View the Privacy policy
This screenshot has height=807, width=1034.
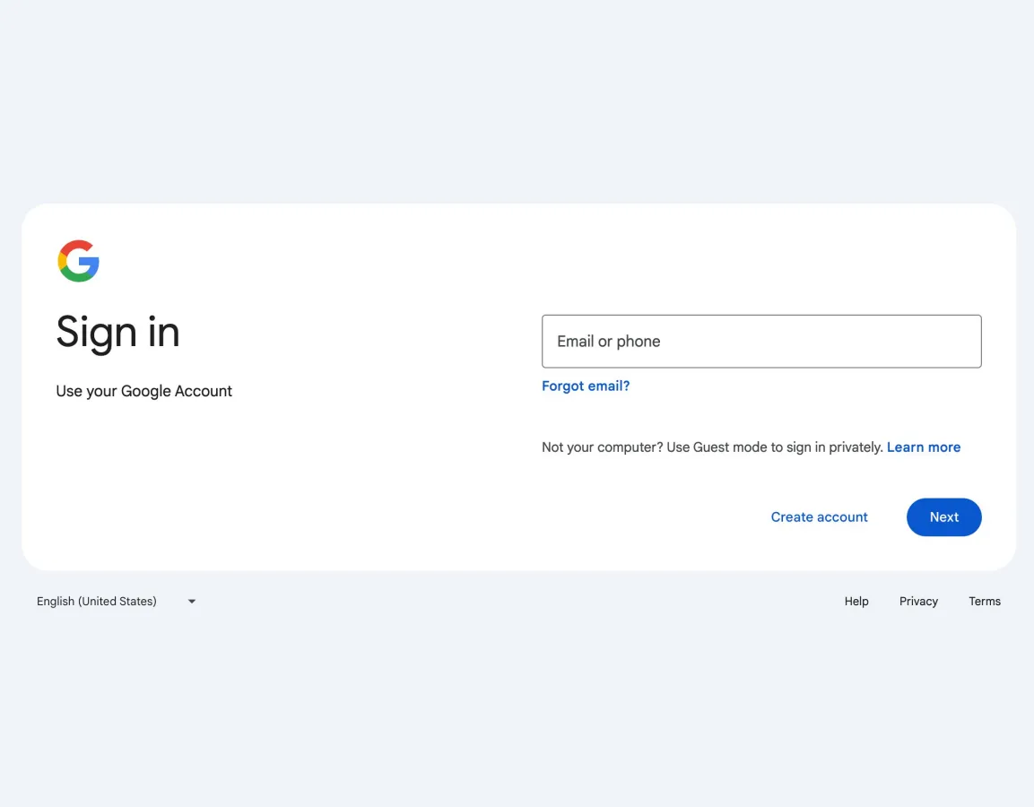point(918,601)
